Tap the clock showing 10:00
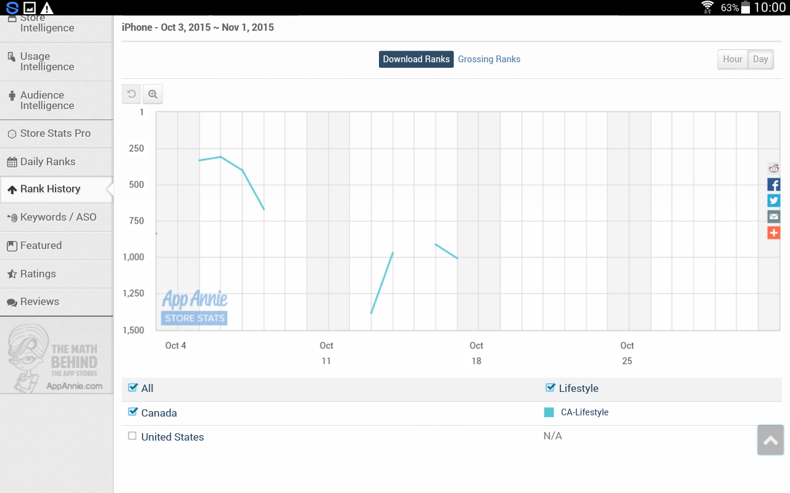Image resolution: width=790 pixels, height=493 pixels. (x=770, y=7)
